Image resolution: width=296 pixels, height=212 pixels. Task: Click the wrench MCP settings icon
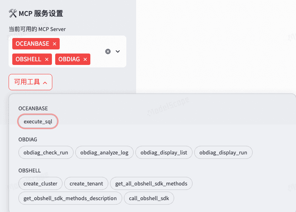13,13
